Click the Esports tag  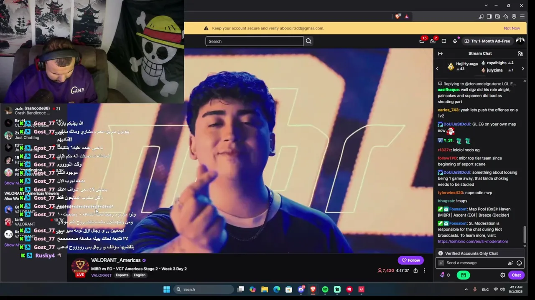click(122, 275)
